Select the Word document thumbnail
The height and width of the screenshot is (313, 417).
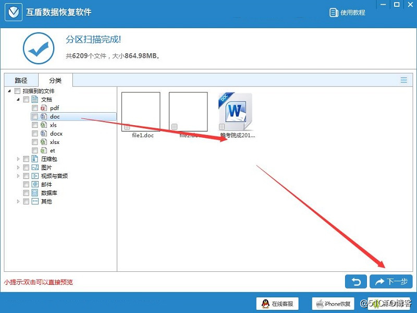click(x=236, y=112)
